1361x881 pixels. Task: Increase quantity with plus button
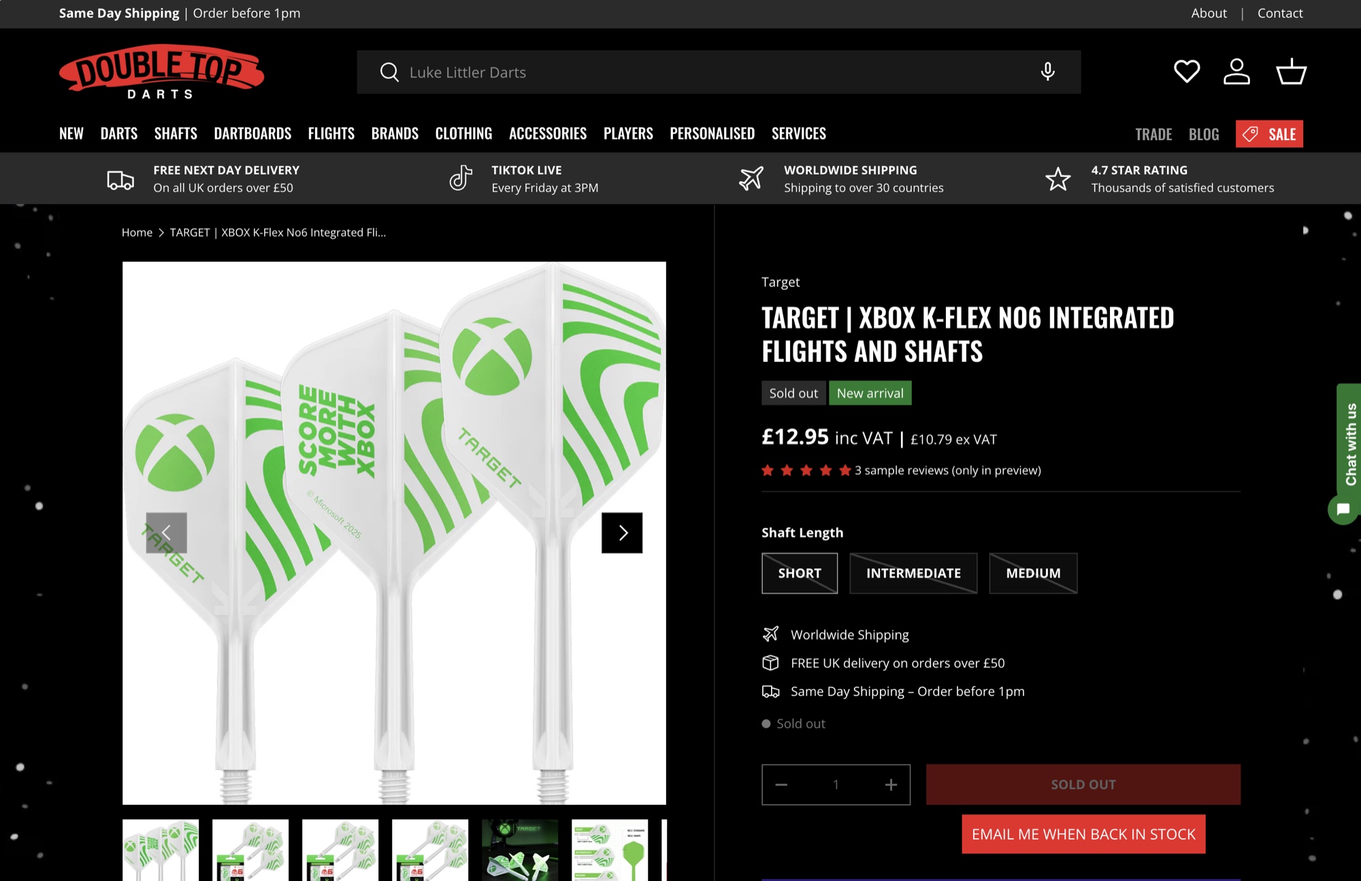pos(891,784)
